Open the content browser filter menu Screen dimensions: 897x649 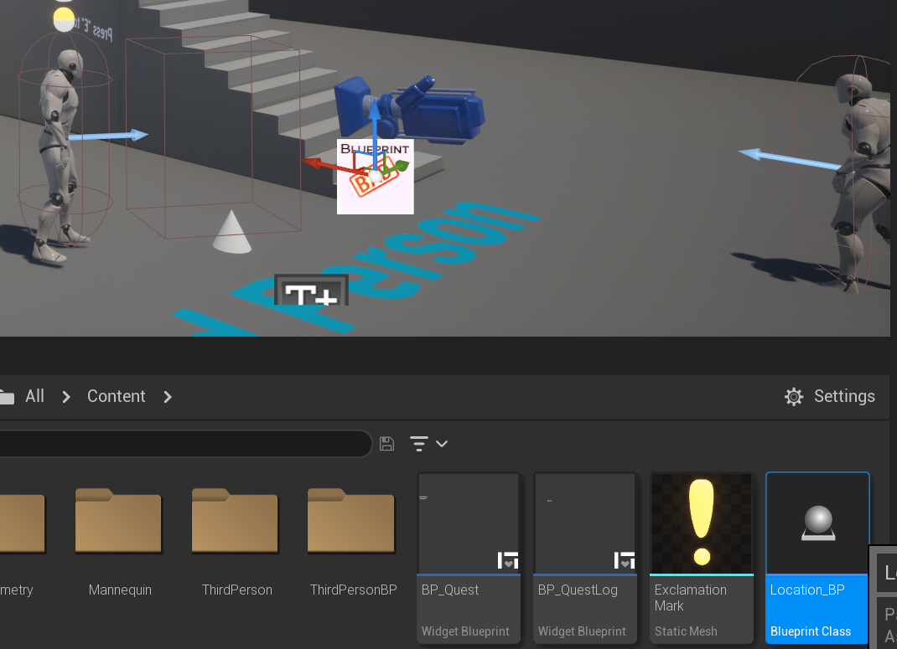coord(428,444)
